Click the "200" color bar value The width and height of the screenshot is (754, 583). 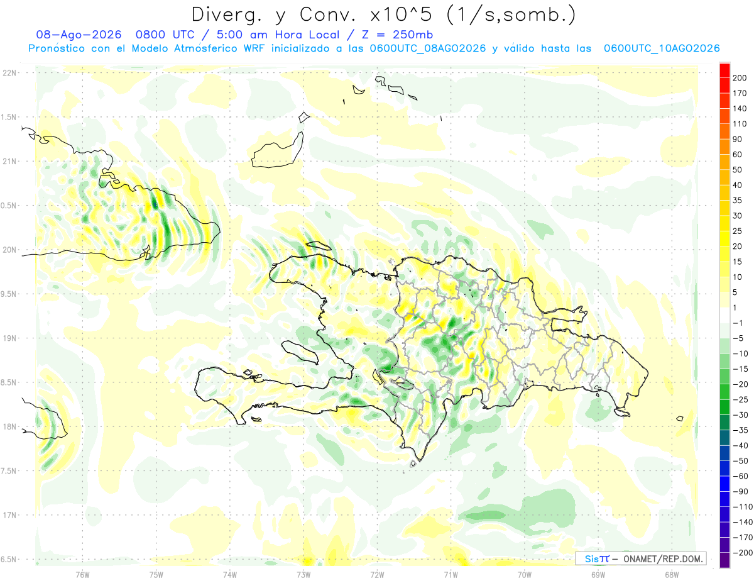pos(740,78)
